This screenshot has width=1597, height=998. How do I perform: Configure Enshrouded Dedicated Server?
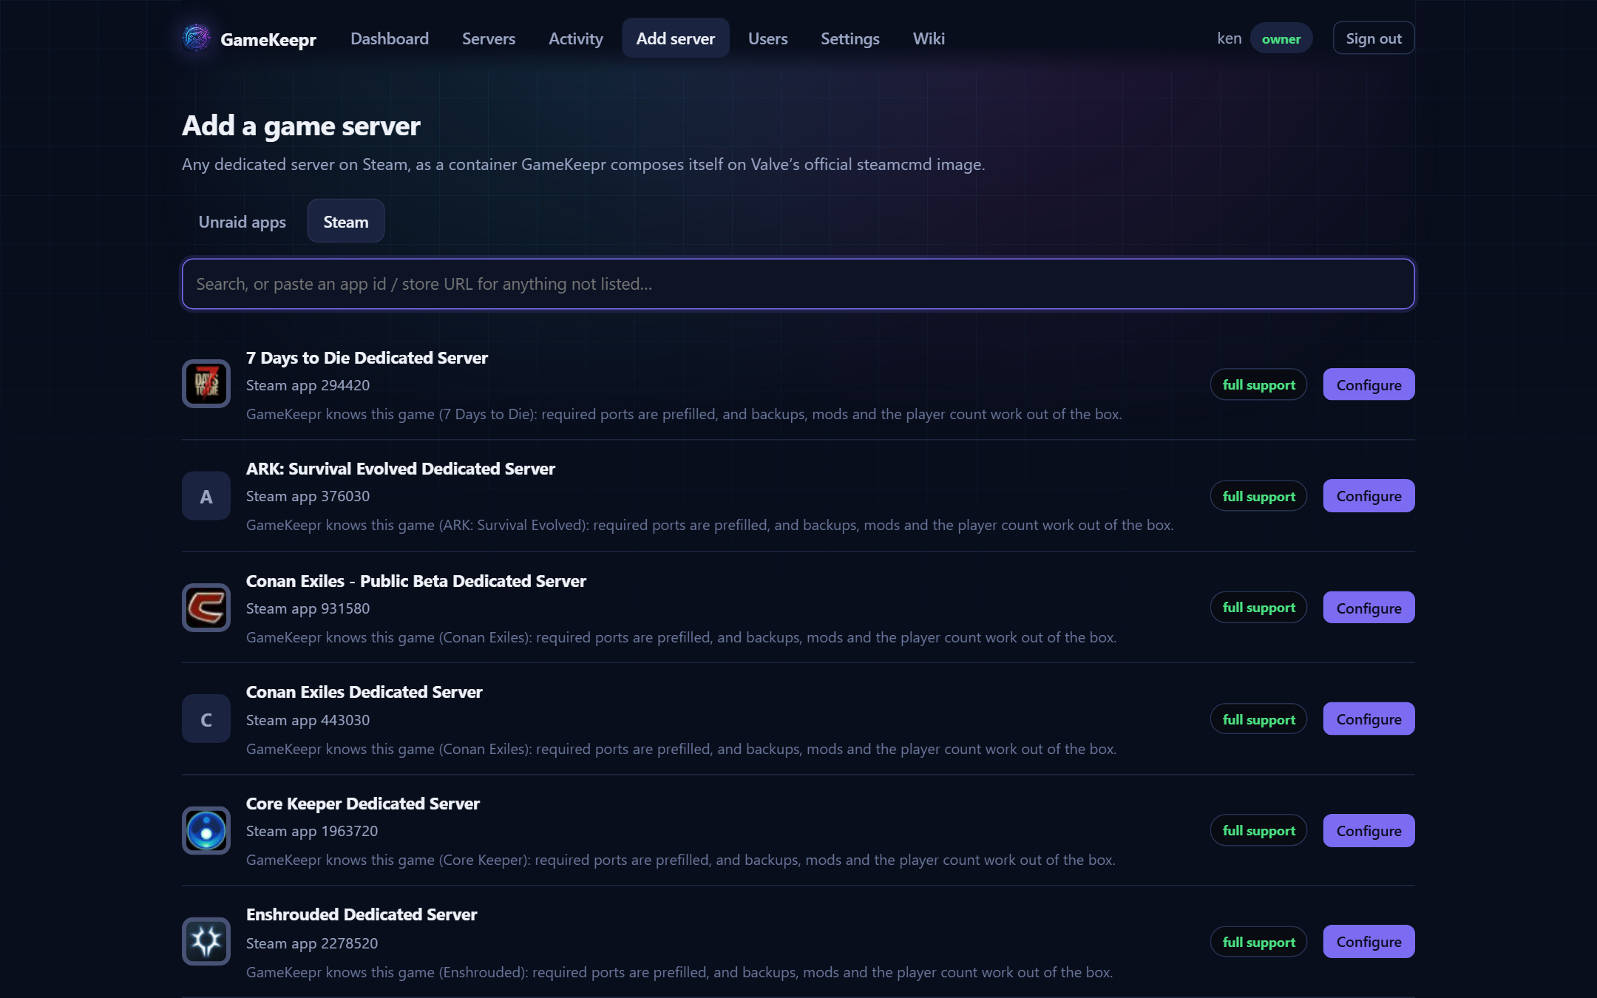pyautogui.click(x=1369, y=942)
